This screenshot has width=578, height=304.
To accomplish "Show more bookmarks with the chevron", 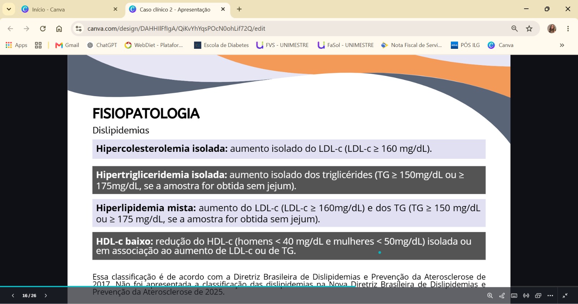I will click(562, 45).
